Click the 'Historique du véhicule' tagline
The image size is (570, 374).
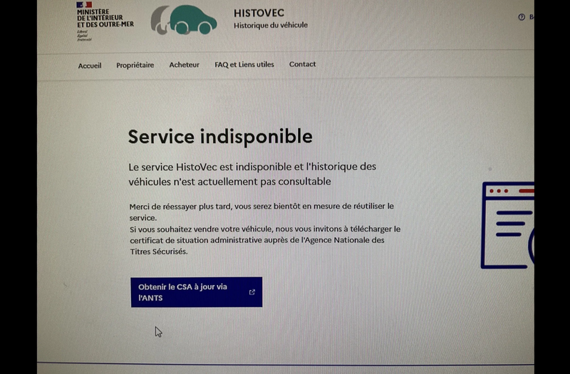coord(271,26)
